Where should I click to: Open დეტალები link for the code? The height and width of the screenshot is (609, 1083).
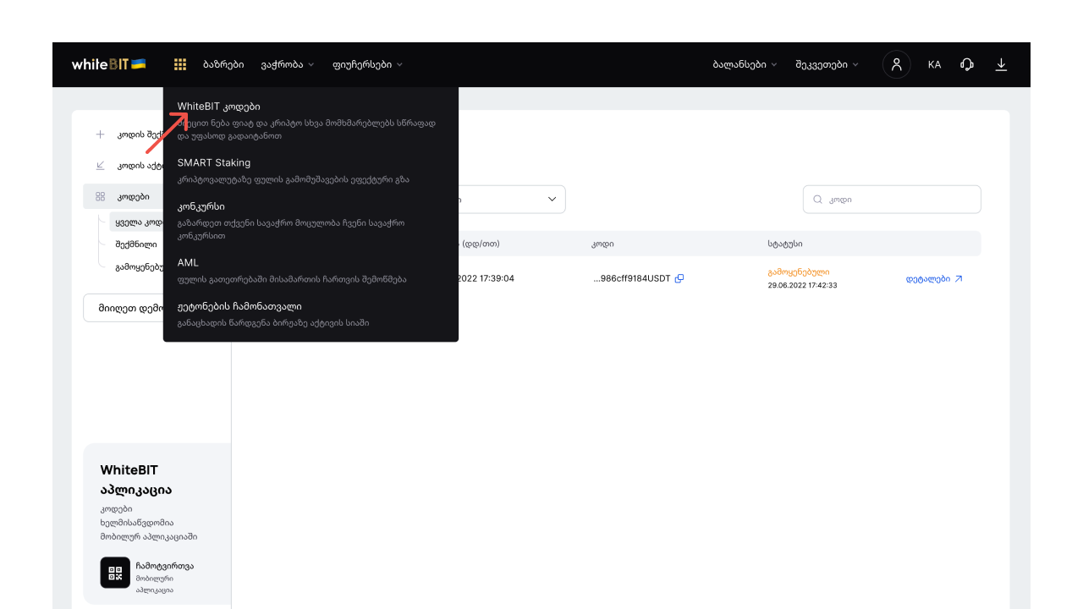927,278
